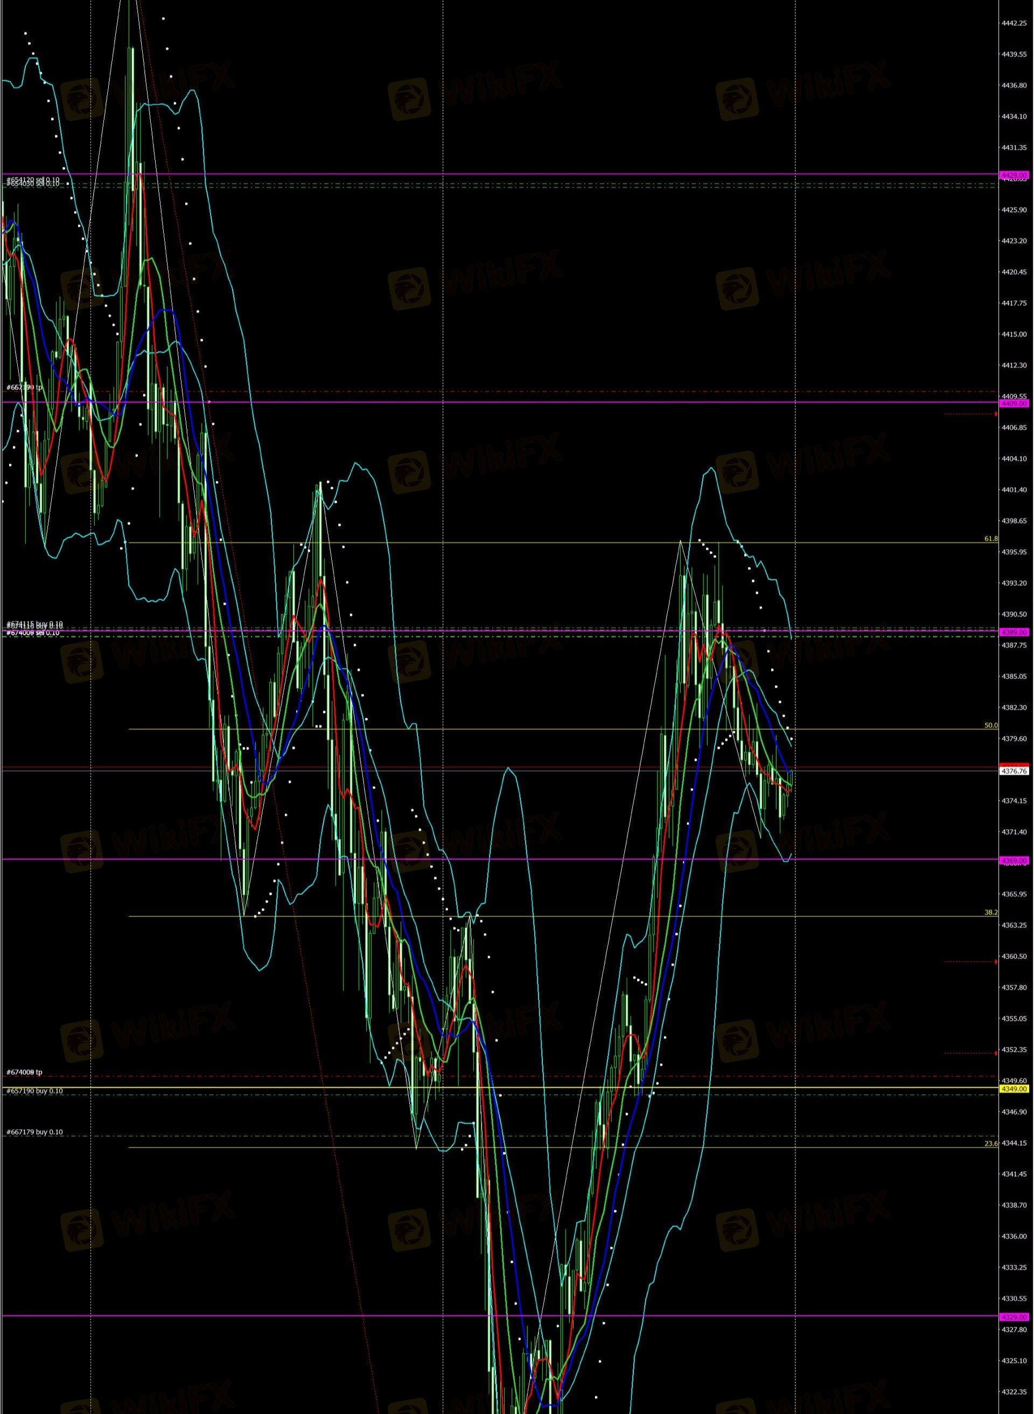Click 4322.35 on the price scale
Image resolution: width=1034 pixels, height=1414 pixels.
(x=1014, y=1392)
